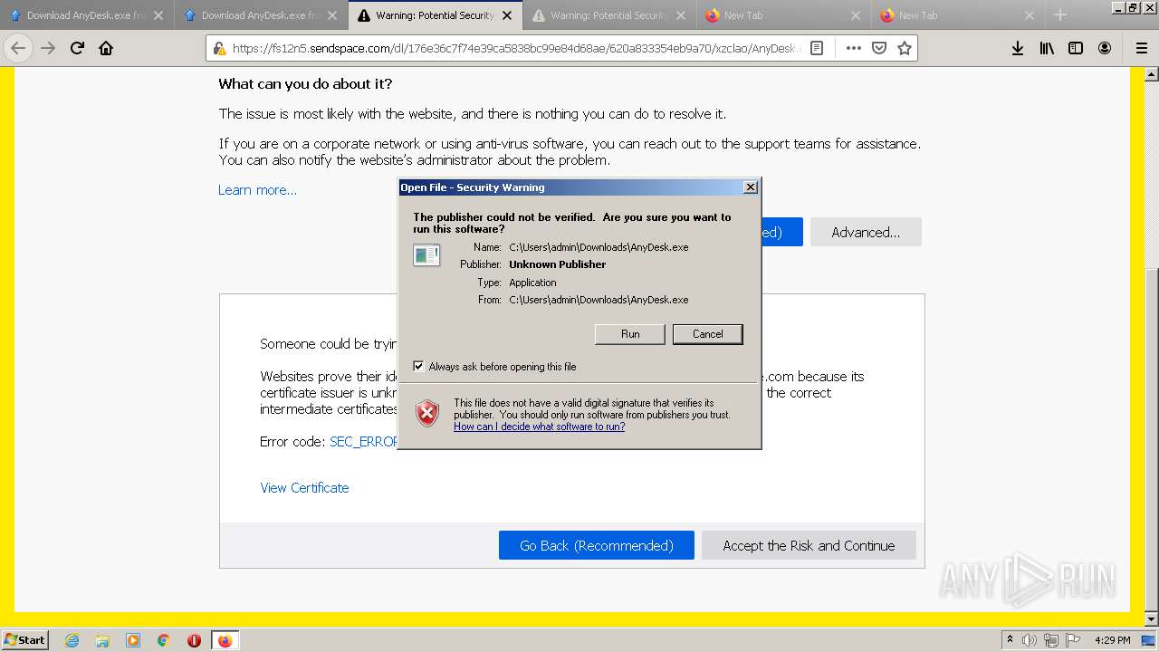Click the 'Unknown Publisher' text
1159x652 pixels.
pos(557,264)
